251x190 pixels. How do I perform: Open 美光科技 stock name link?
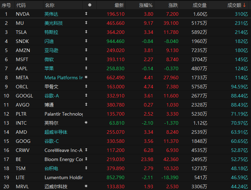(x=54, y=23)
